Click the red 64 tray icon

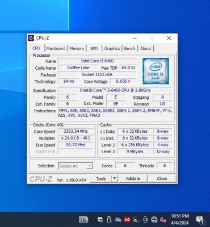127,220
